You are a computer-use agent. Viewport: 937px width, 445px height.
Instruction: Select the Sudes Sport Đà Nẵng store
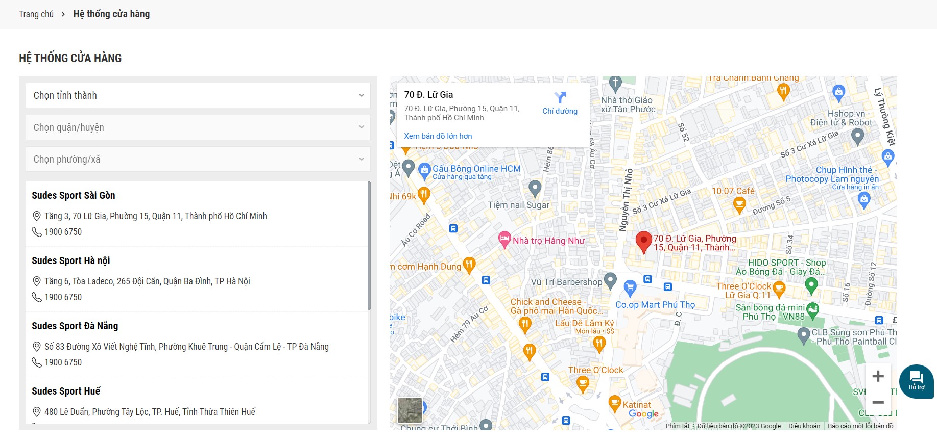point(75,326)
